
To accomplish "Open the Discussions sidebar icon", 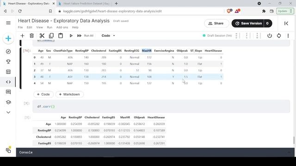I will [8, 92].
